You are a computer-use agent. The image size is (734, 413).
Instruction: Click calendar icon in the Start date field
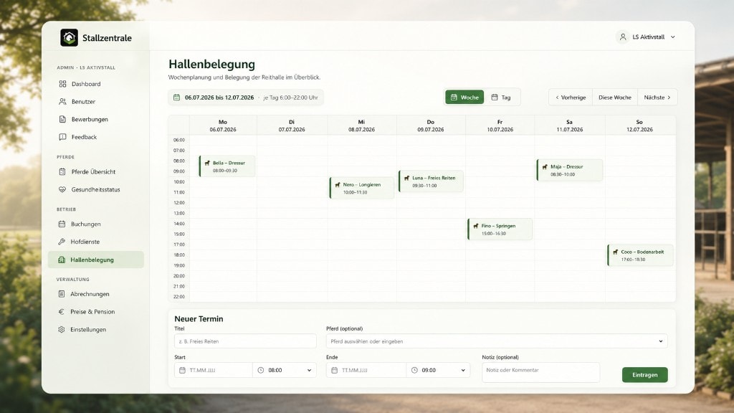(182, 371)
